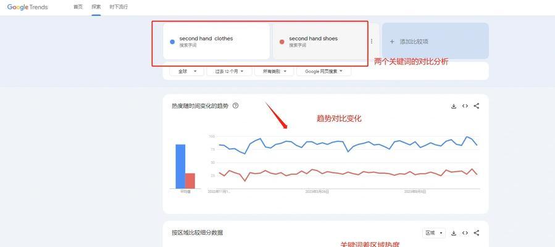Click the 2023年3月26日 date label on the chart
Image resolution: width=555 pixels, height=247 pixels.
pyautogui.click(x=317, y=191)
